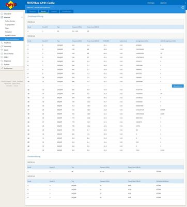Select Freigaben under Internet
This screenshot has height=207, width=187.
click(8, 32)
